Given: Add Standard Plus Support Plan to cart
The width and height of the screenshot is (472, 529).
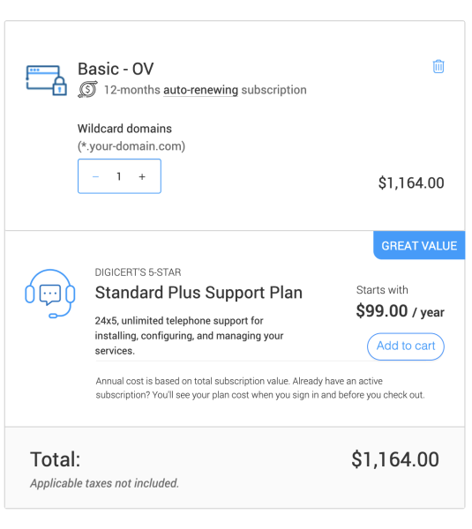Looking at the screenshot, I should (x=406, y=346).
